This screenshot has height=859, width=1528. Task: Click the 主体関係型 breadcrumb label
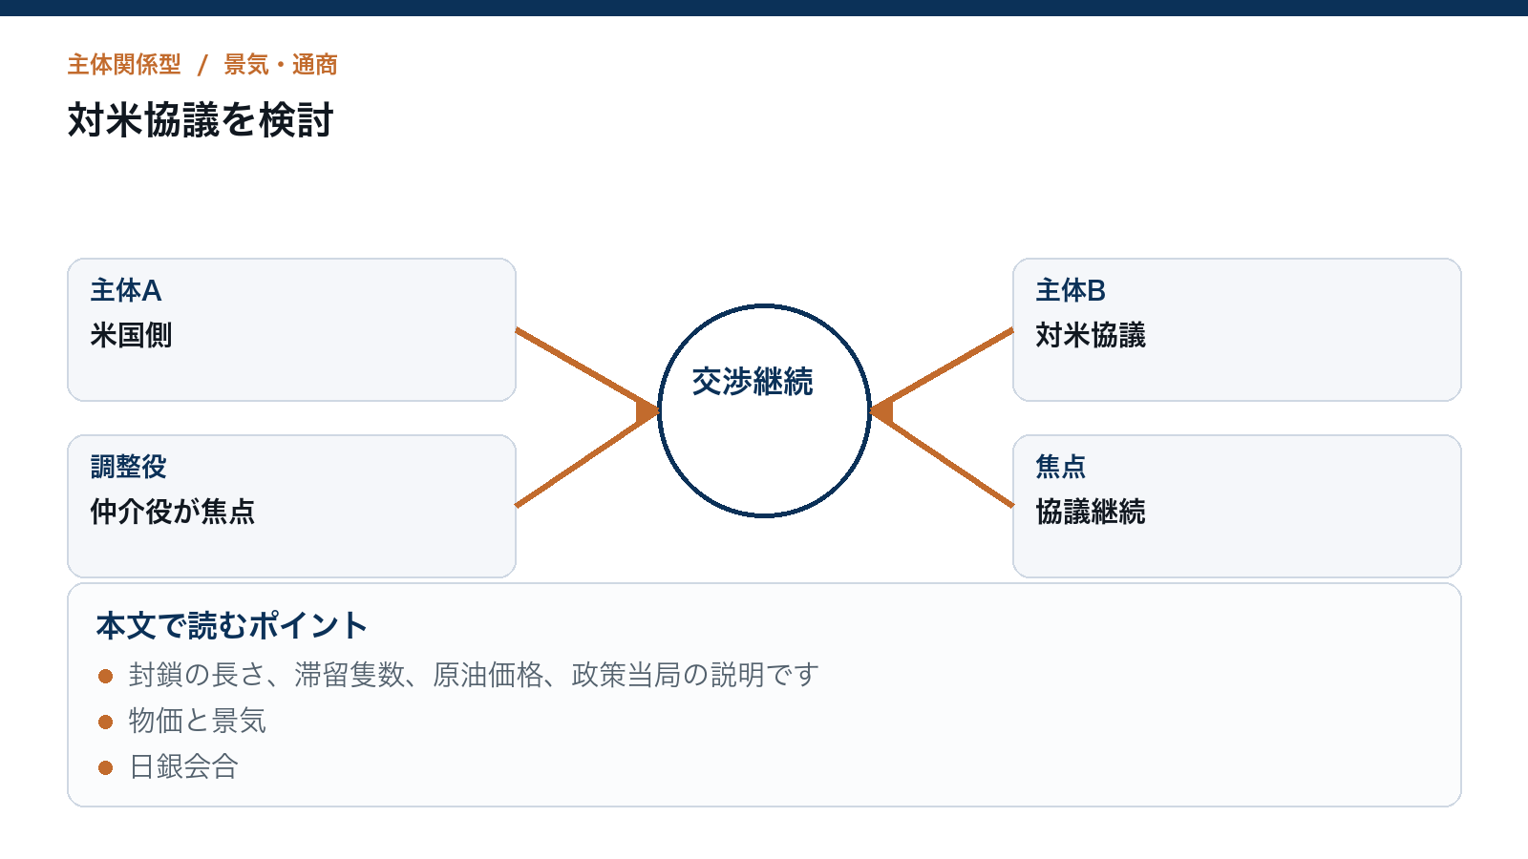pyautogui.click(x=124, y=65)
